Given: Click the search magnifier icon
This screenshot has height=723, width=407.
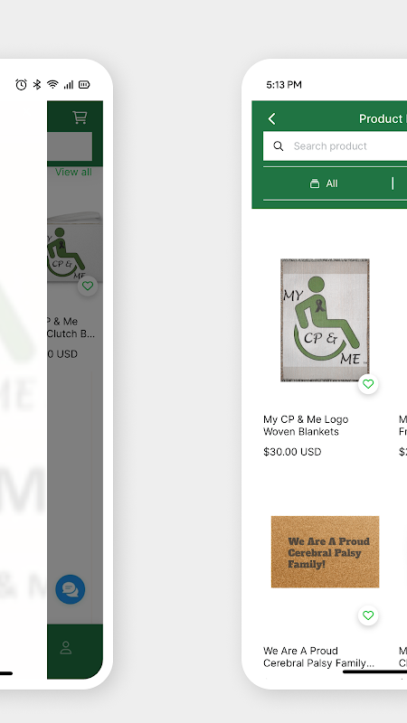Looking at the screenshot, I should pos(279,146).
